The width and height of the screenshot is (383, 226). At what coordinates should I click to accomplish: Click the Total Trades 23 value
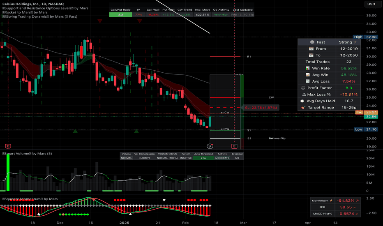tap(349, 62)
